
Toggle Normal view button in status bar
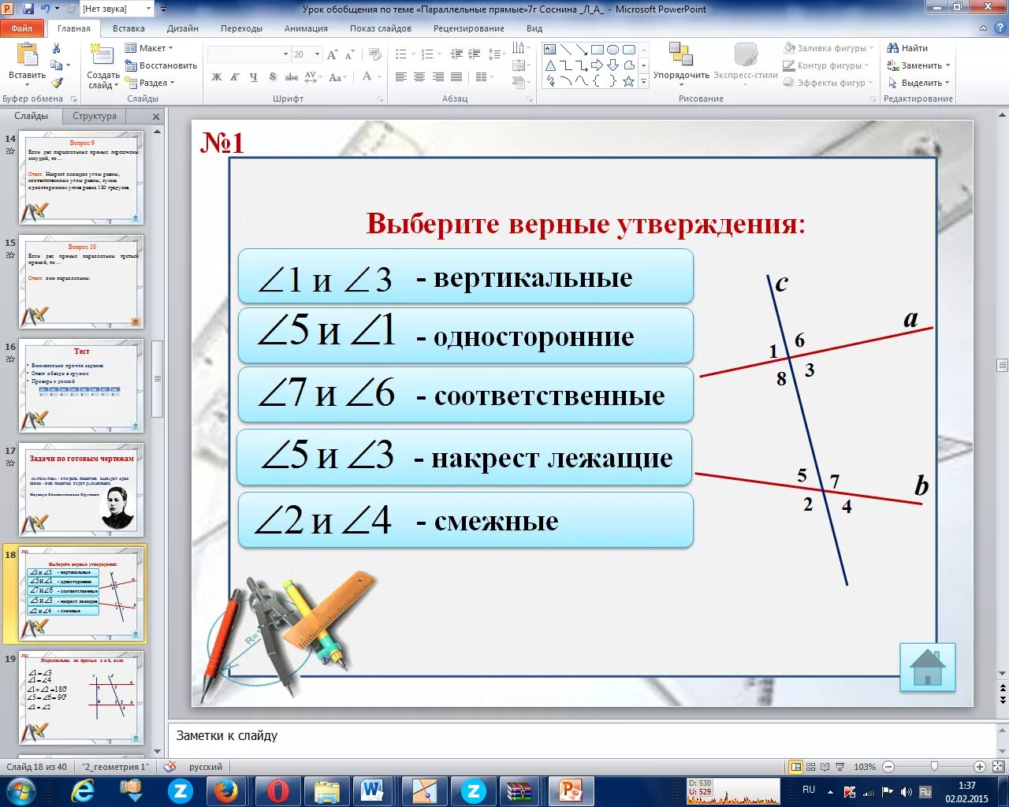796,767
